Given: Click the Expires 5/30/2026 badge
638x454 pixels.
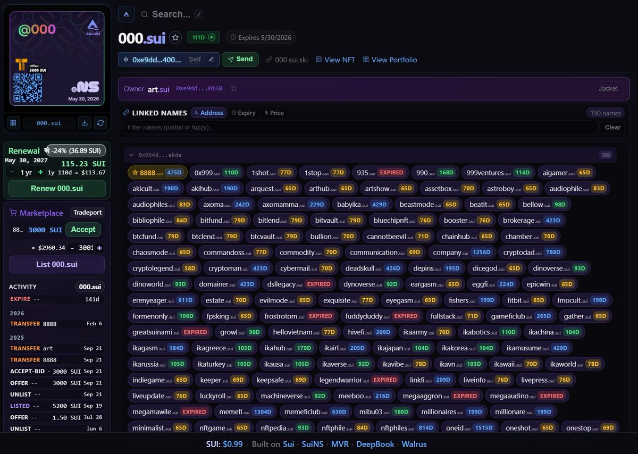Looking at the screenshot, I should pyautogui.click(x=261, y=37).
